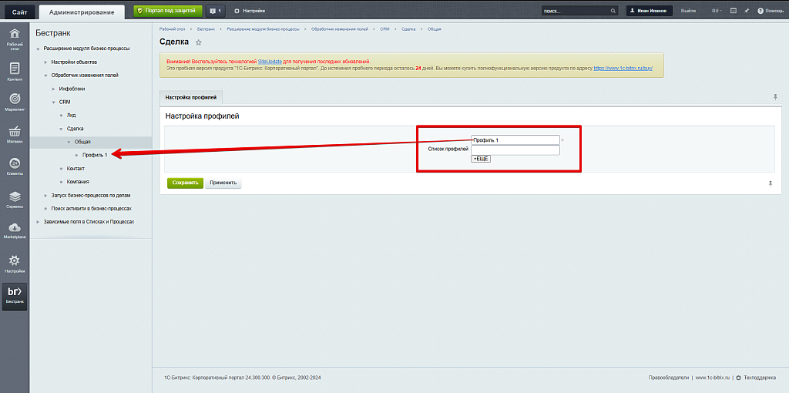Viewport: 789px width, 393px height.
Task: Open the RU language dropdown
Action: point(716,12)
